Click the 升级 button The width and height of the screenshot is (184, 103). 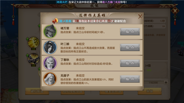point(149,91)
